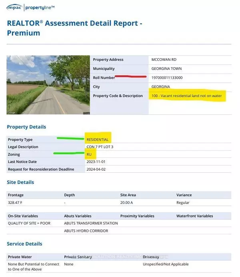Click the frontage value 328.47 F

[16, 203]
